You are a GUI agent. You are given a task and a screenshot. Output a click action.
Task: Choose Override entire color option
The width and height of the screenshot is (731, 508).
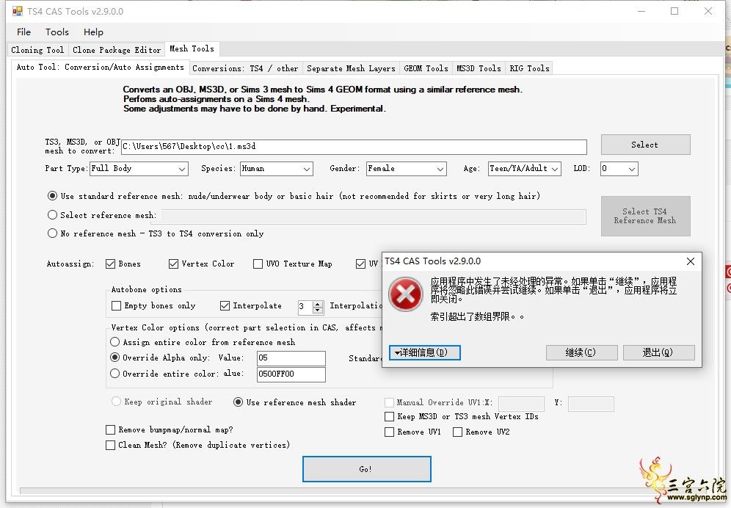[x=114, y=374]
